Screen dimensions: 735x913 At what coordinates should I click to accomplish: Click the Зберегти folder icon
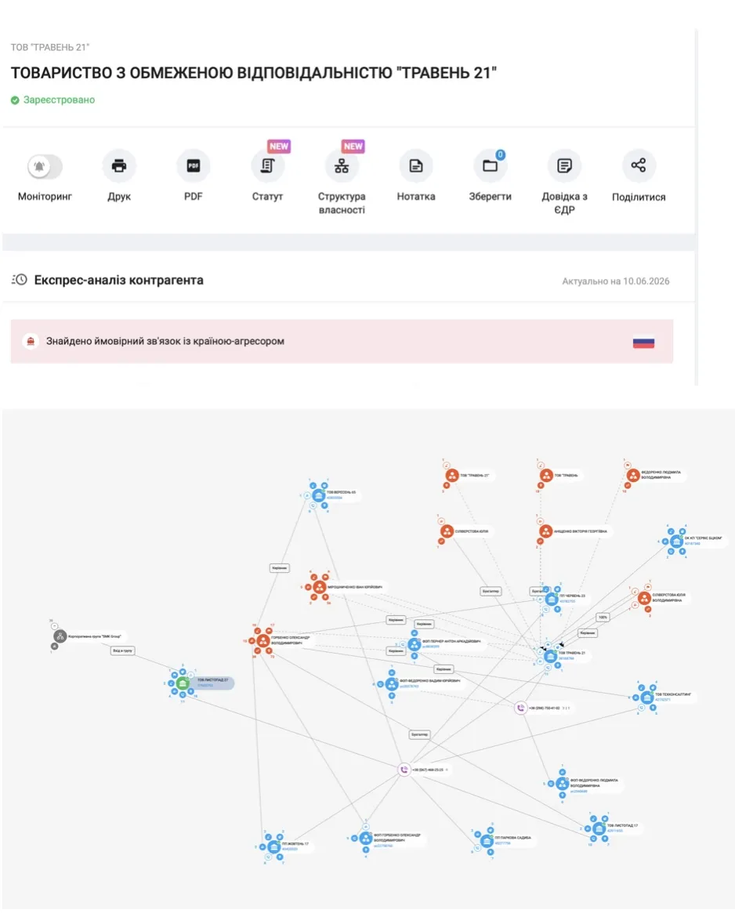point(490,166)
